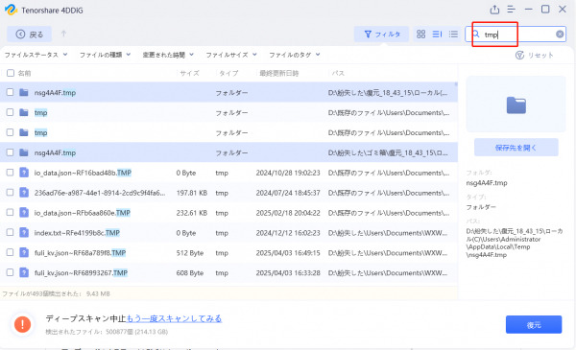Click the 保存先を開く button
Screen dimensions: 576x350
pyautogui.click(x=516, y=148)
